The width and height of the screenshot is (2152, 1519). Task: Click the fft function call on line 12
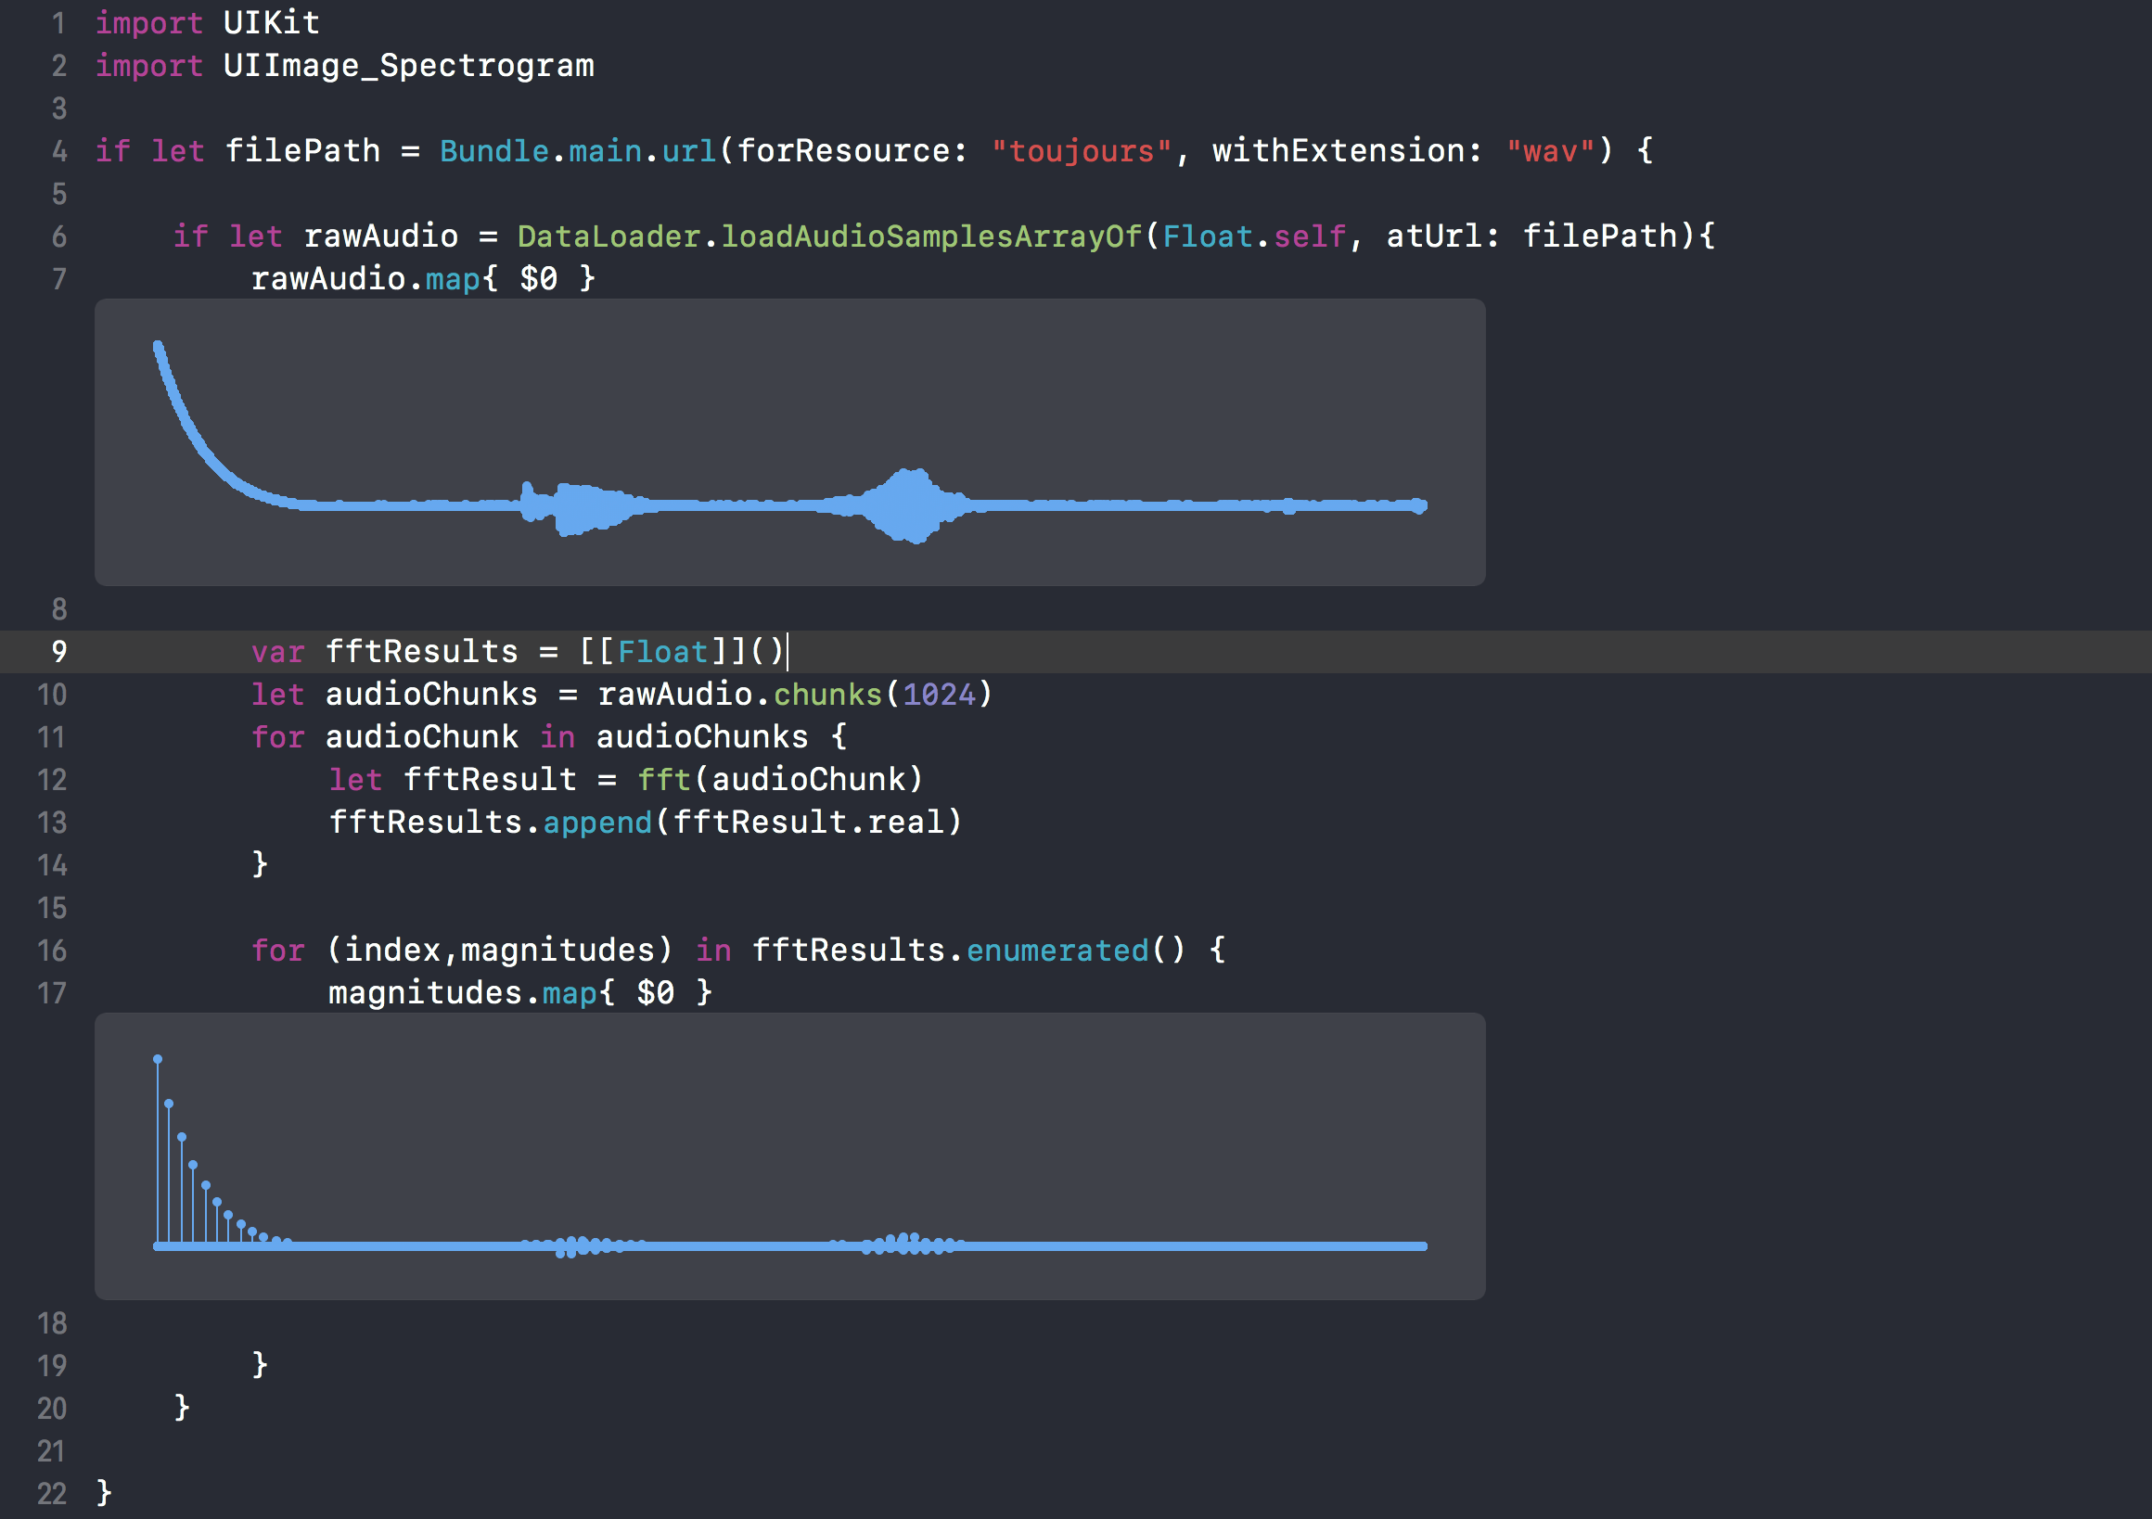point(663,780)
